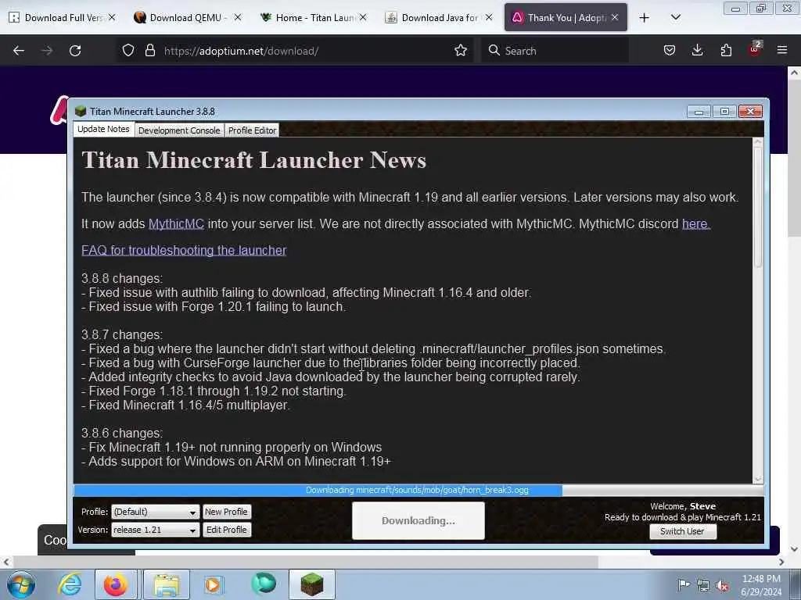Reload the Adoptium page
This screenshot has height=600, width=801.
tap(75, 51)
